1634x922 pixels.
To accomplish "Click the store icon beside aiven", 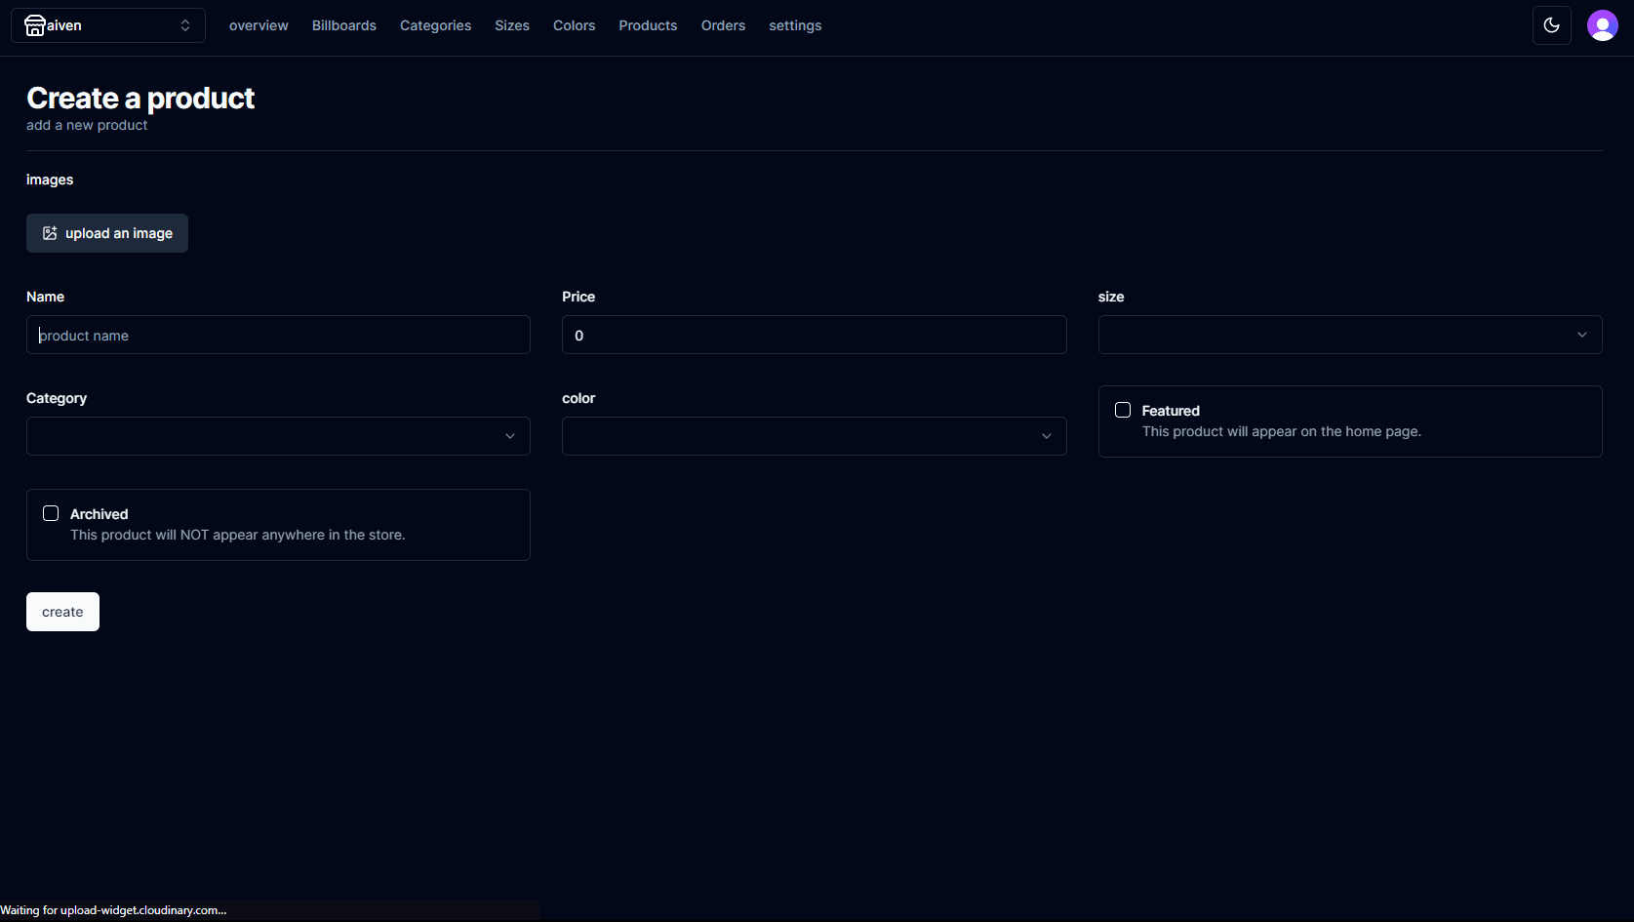I will (35, 25).
